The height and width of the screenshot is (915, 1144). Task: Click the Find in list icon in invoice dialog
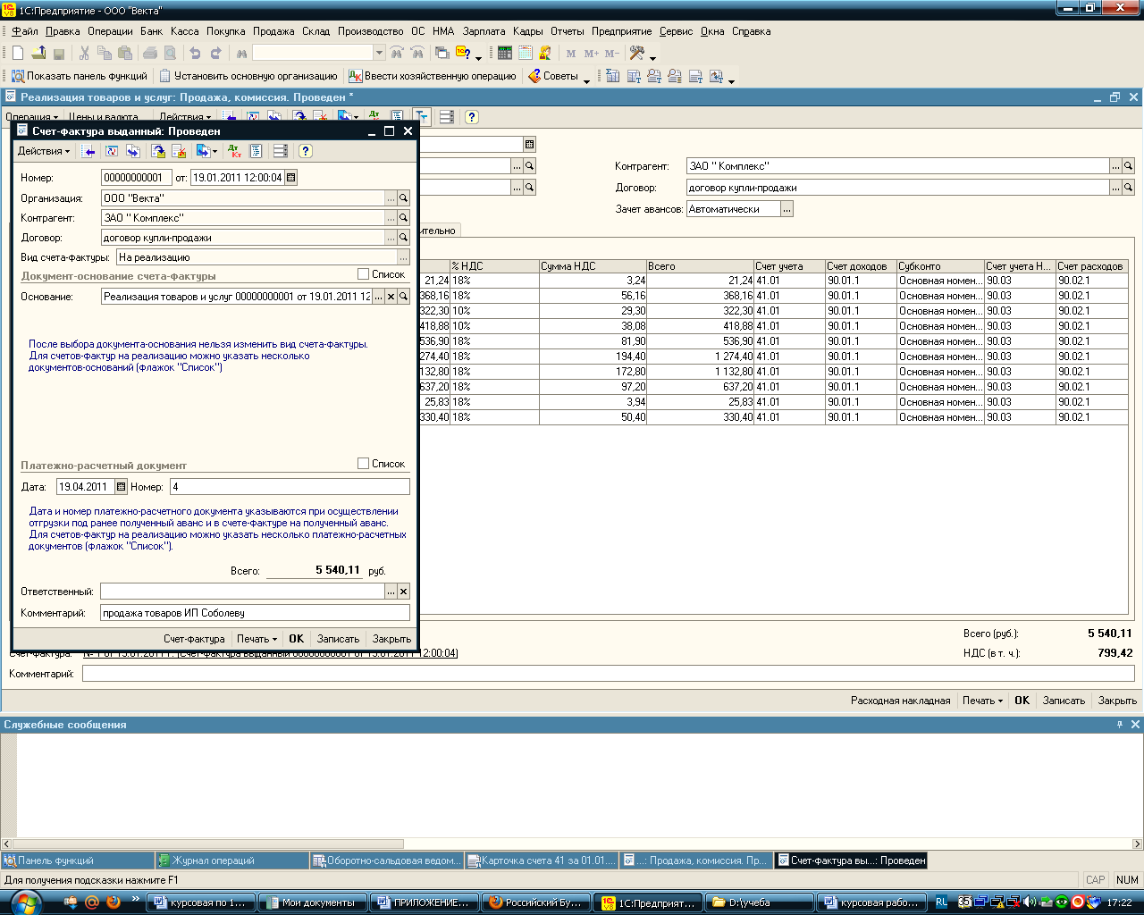click(x=88, y=151)
